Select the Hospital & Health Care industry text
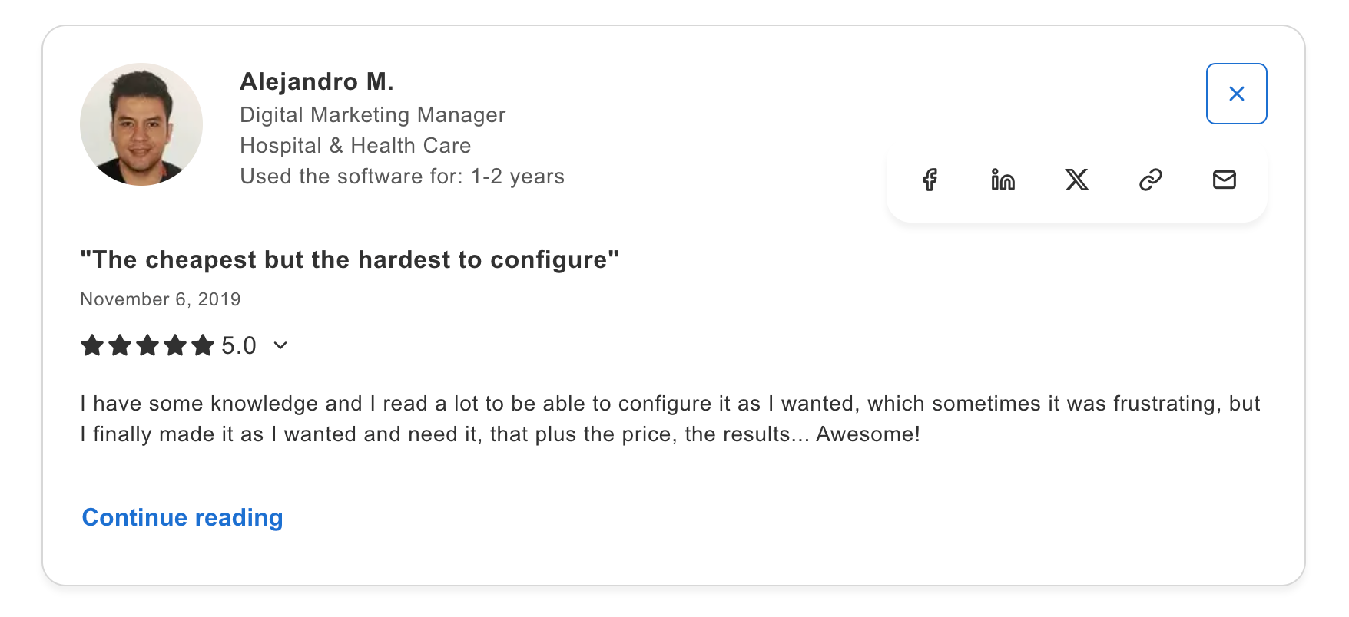 coord(356,145)
